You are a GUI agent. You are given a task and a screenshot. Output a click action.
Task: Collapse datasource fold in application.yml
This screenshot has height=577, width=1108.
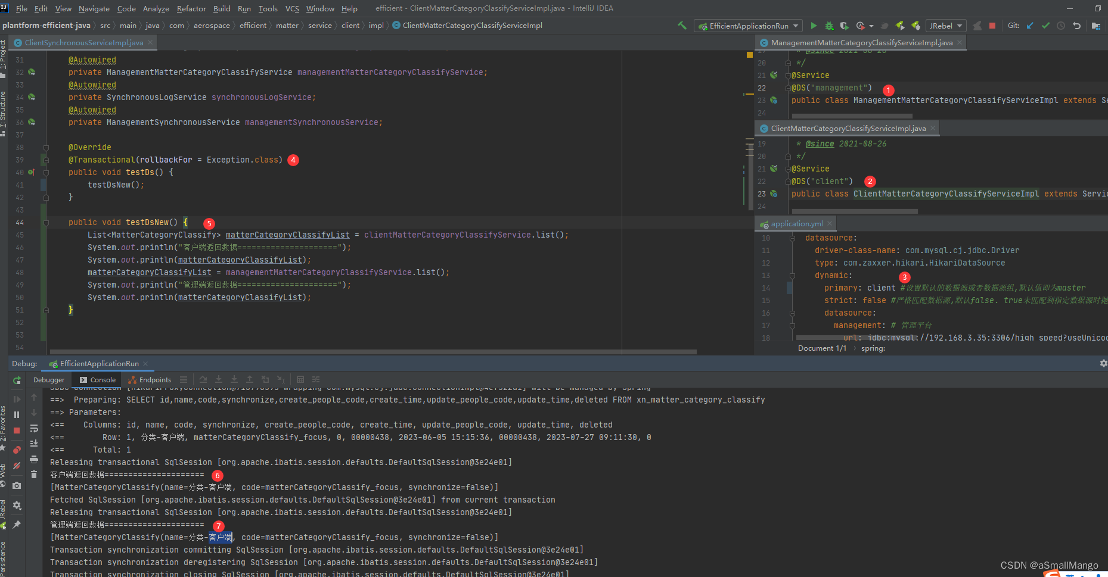792,238
